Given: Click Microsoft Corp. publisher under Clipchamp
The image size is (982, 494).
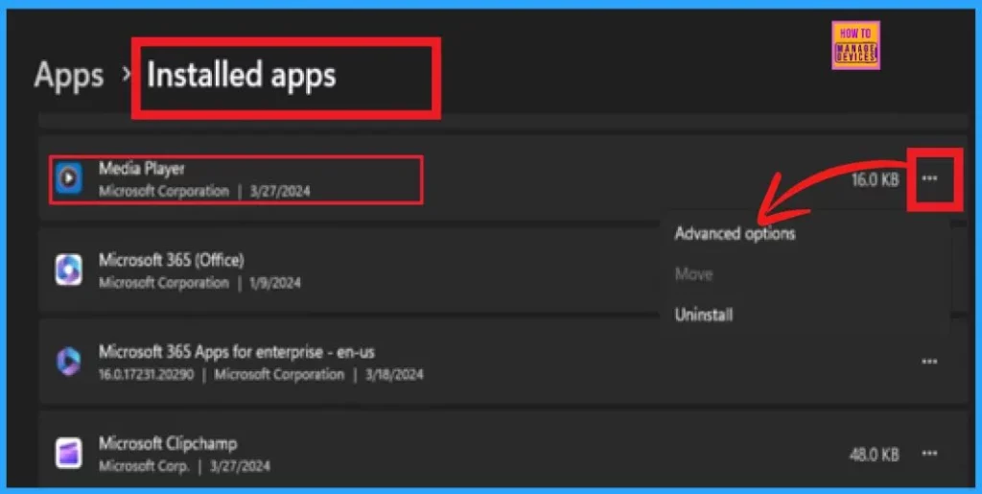Looking at the screenshot, I should pyautogui.click(x=144, y=466).
